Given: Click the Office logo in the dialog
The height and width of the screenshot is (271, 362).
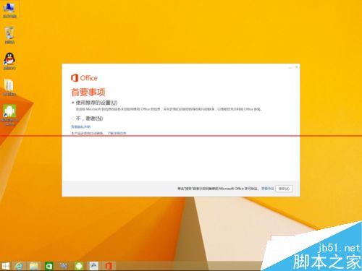Looking at the screenshot, I should coord(84,78).
